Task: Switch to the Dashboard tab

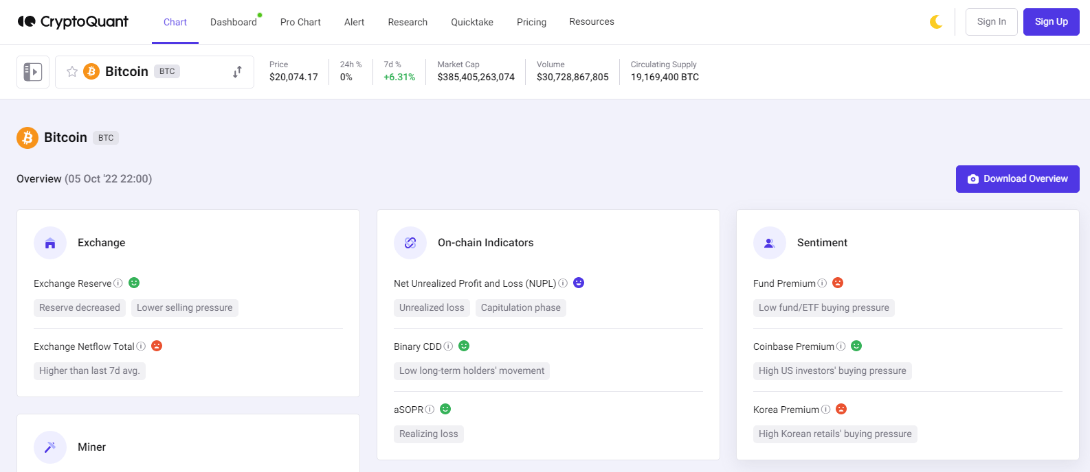Action: pos(233,22)
